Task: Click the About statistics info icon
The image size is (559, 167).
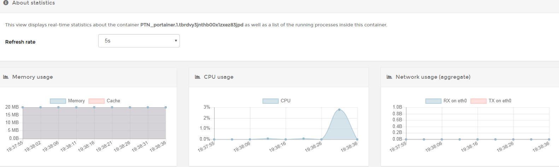Action: tap(6, 3)
